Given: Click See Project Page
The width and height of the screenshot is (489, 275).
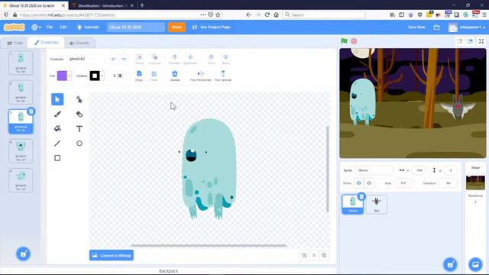Looking at the screenshot, I should [212, 27].
